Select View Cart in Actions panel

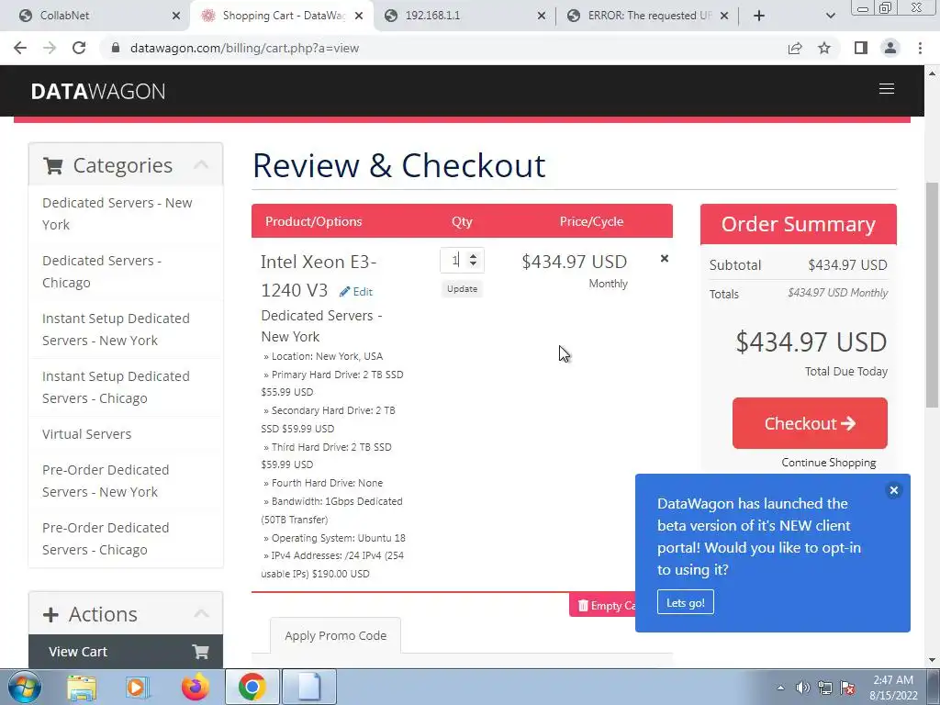click(126, 652)
